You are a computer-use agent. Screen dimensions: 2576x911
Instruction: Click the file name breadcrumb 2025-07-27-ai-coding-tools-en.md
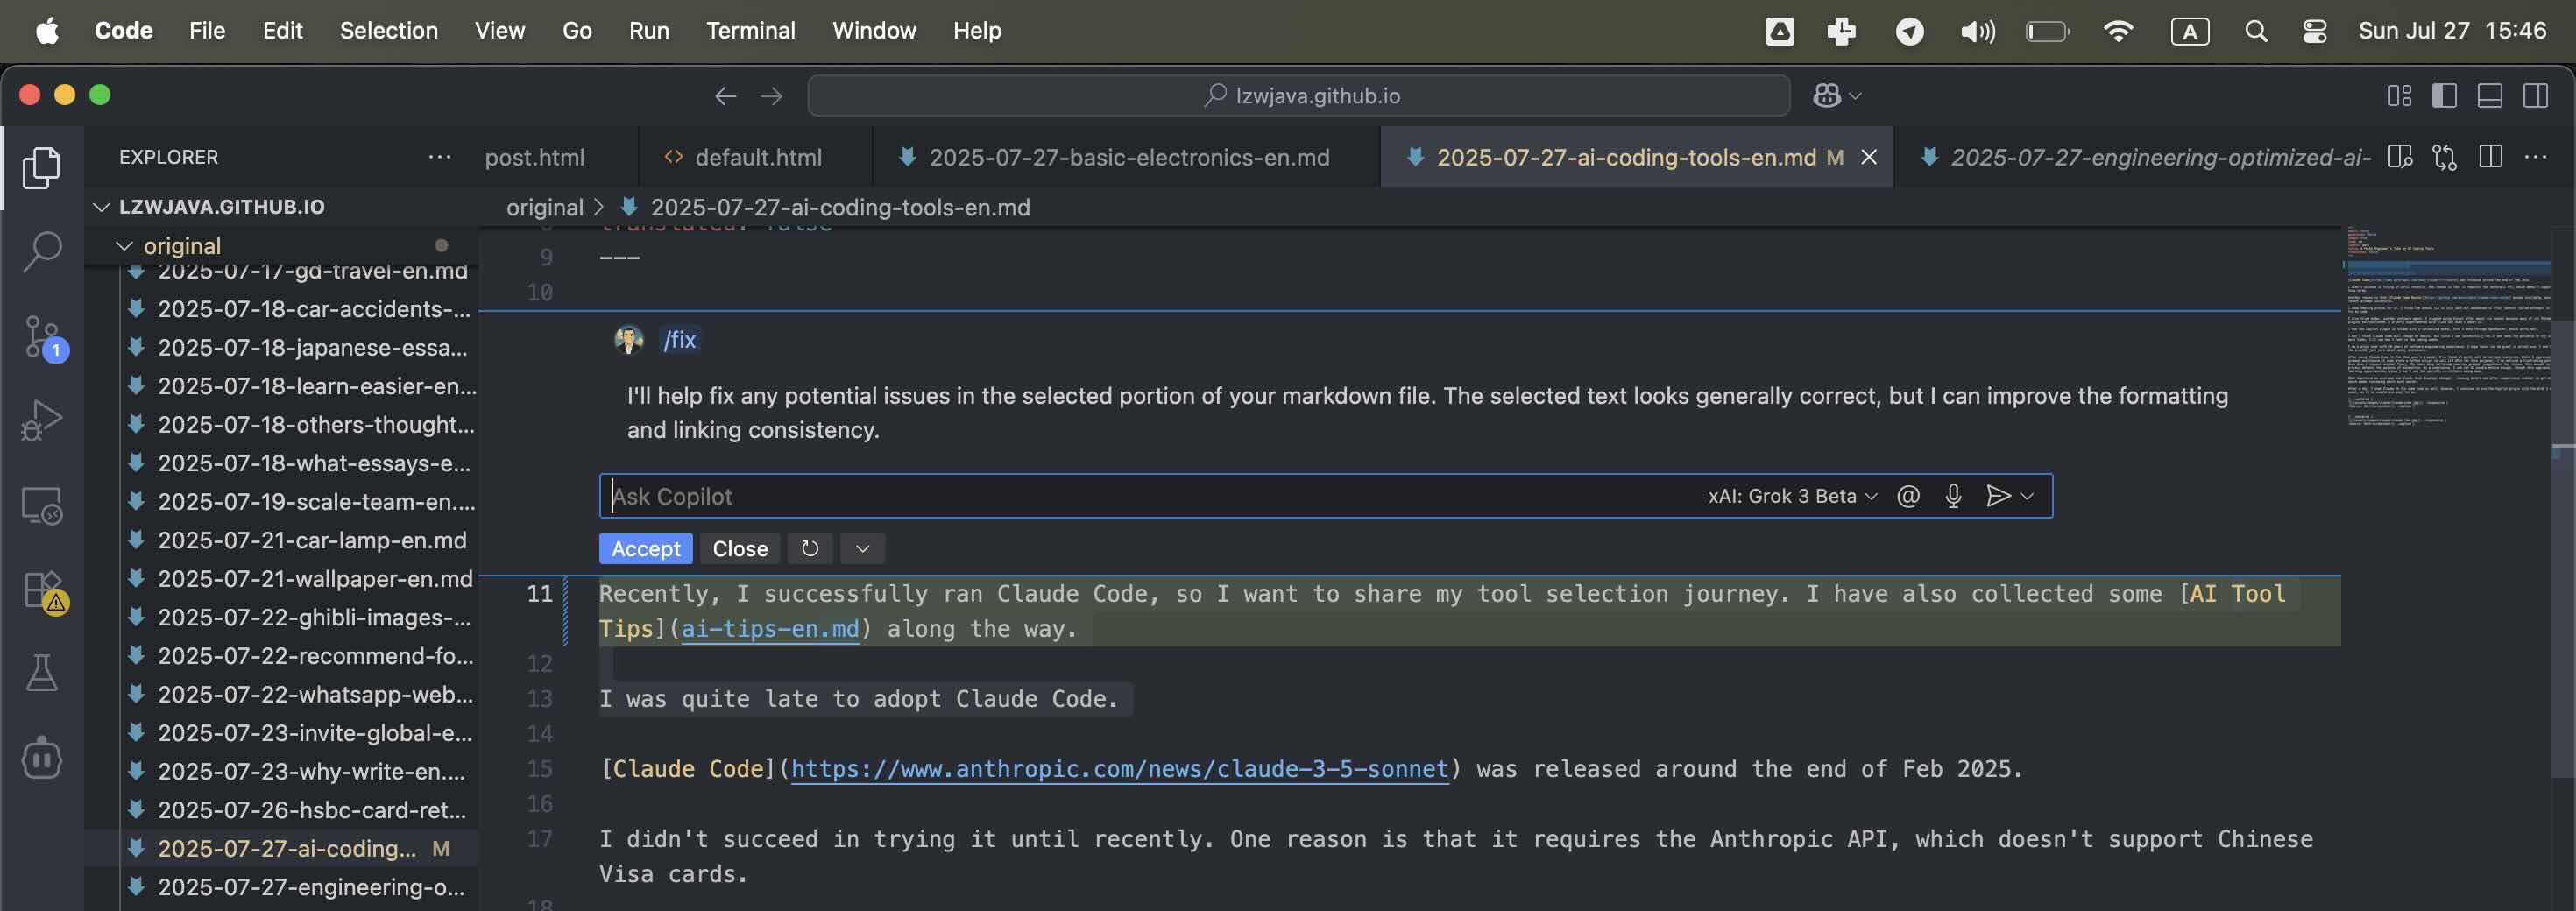[840, 207]
